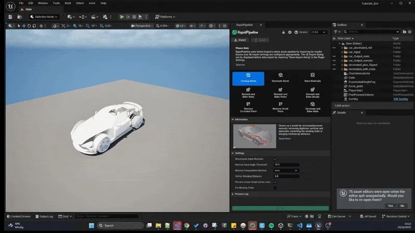Click Yes to re-open asset editors
Viewport: 415px width, 233px height.
click(x=390, y=206)
